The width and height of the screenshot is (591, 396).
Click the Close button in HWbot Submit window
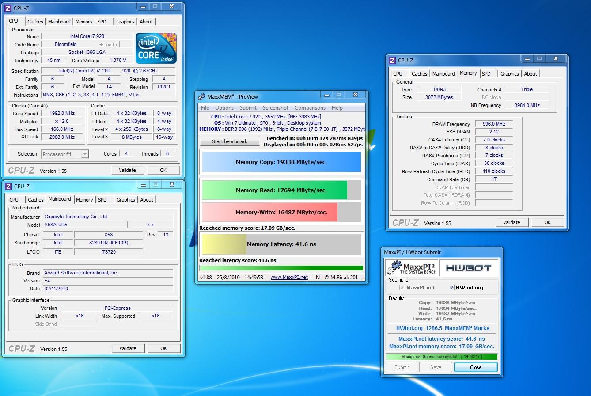coord(476,367)
